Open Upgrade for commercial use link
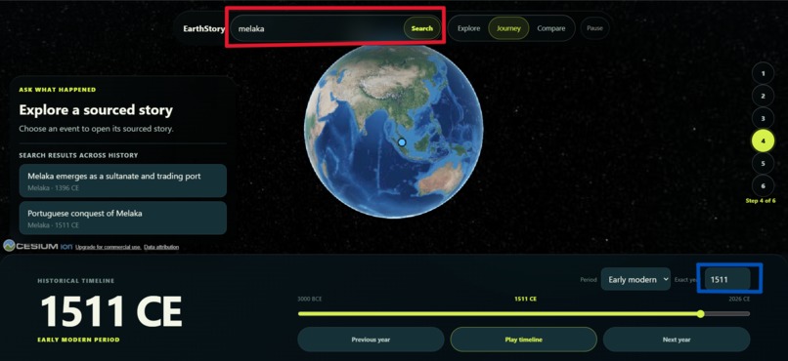The image size is (788, 361). click(109, 247)
